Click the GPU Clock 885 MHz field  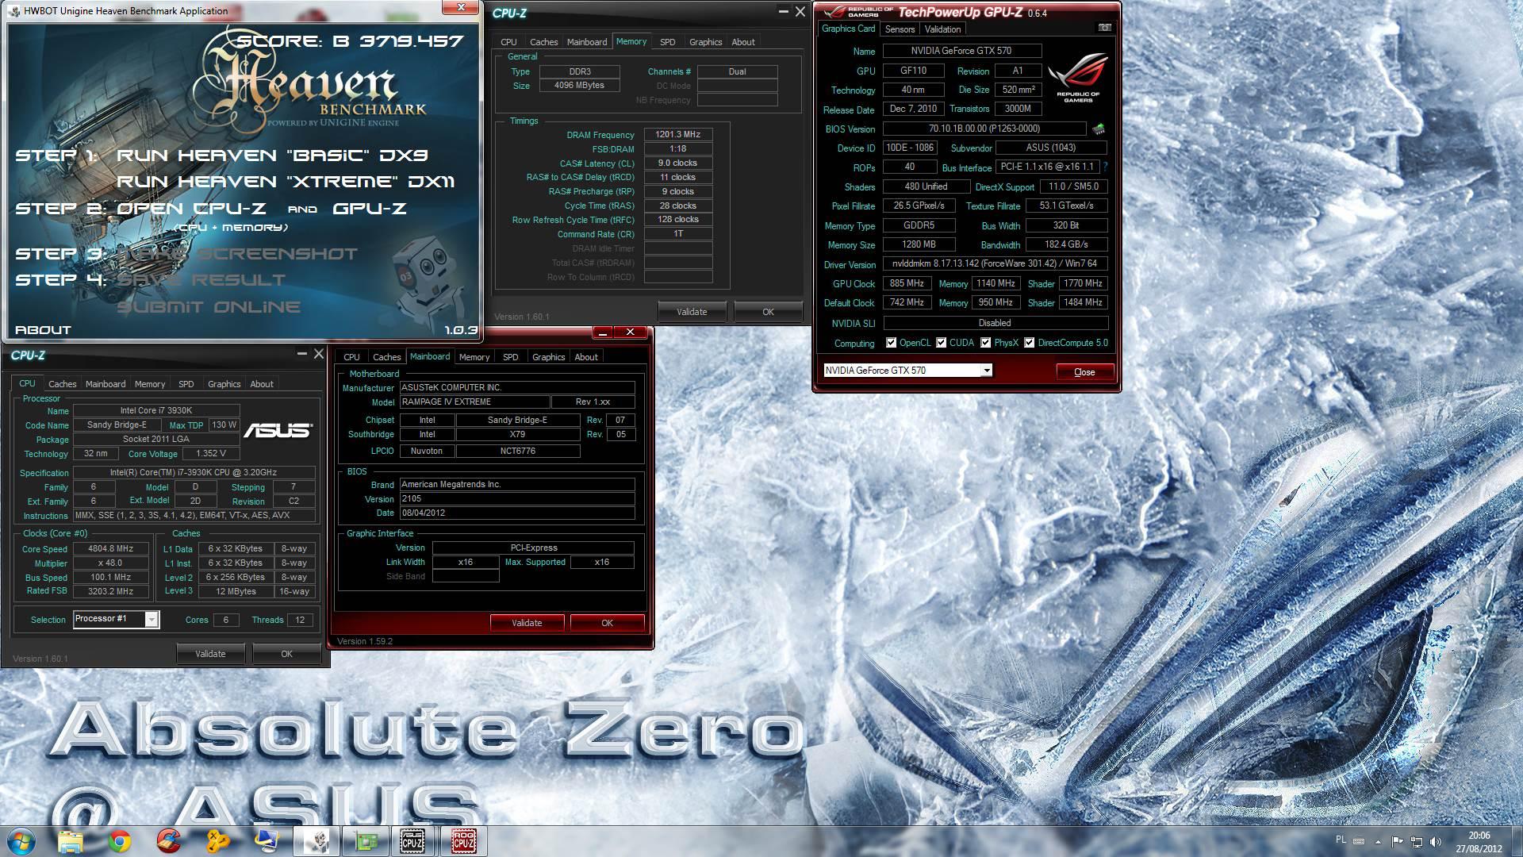click(907, 283)
